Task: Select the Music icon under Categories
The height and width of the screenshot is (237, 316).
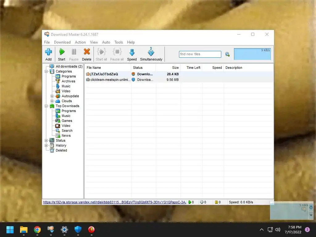Action: coord(58,86)
